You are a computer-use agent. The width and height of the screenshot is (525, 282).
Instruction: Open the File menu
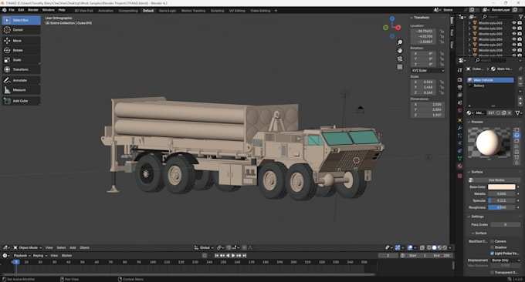tap(12, 10)
